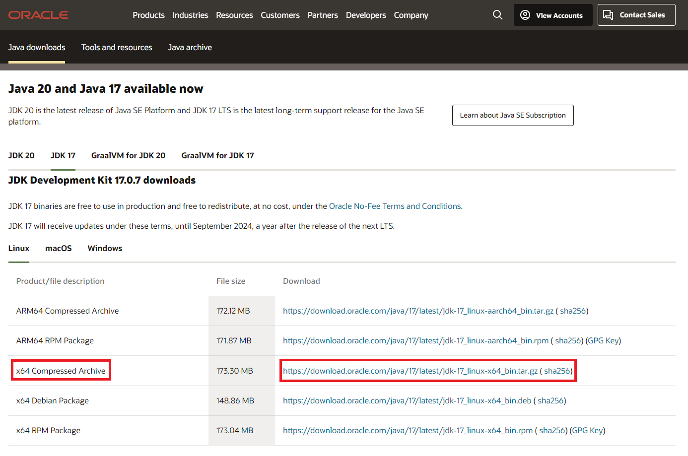Screen dimensions: 688x456
Task: Open the Customers menu
Action: pos(280,15)
